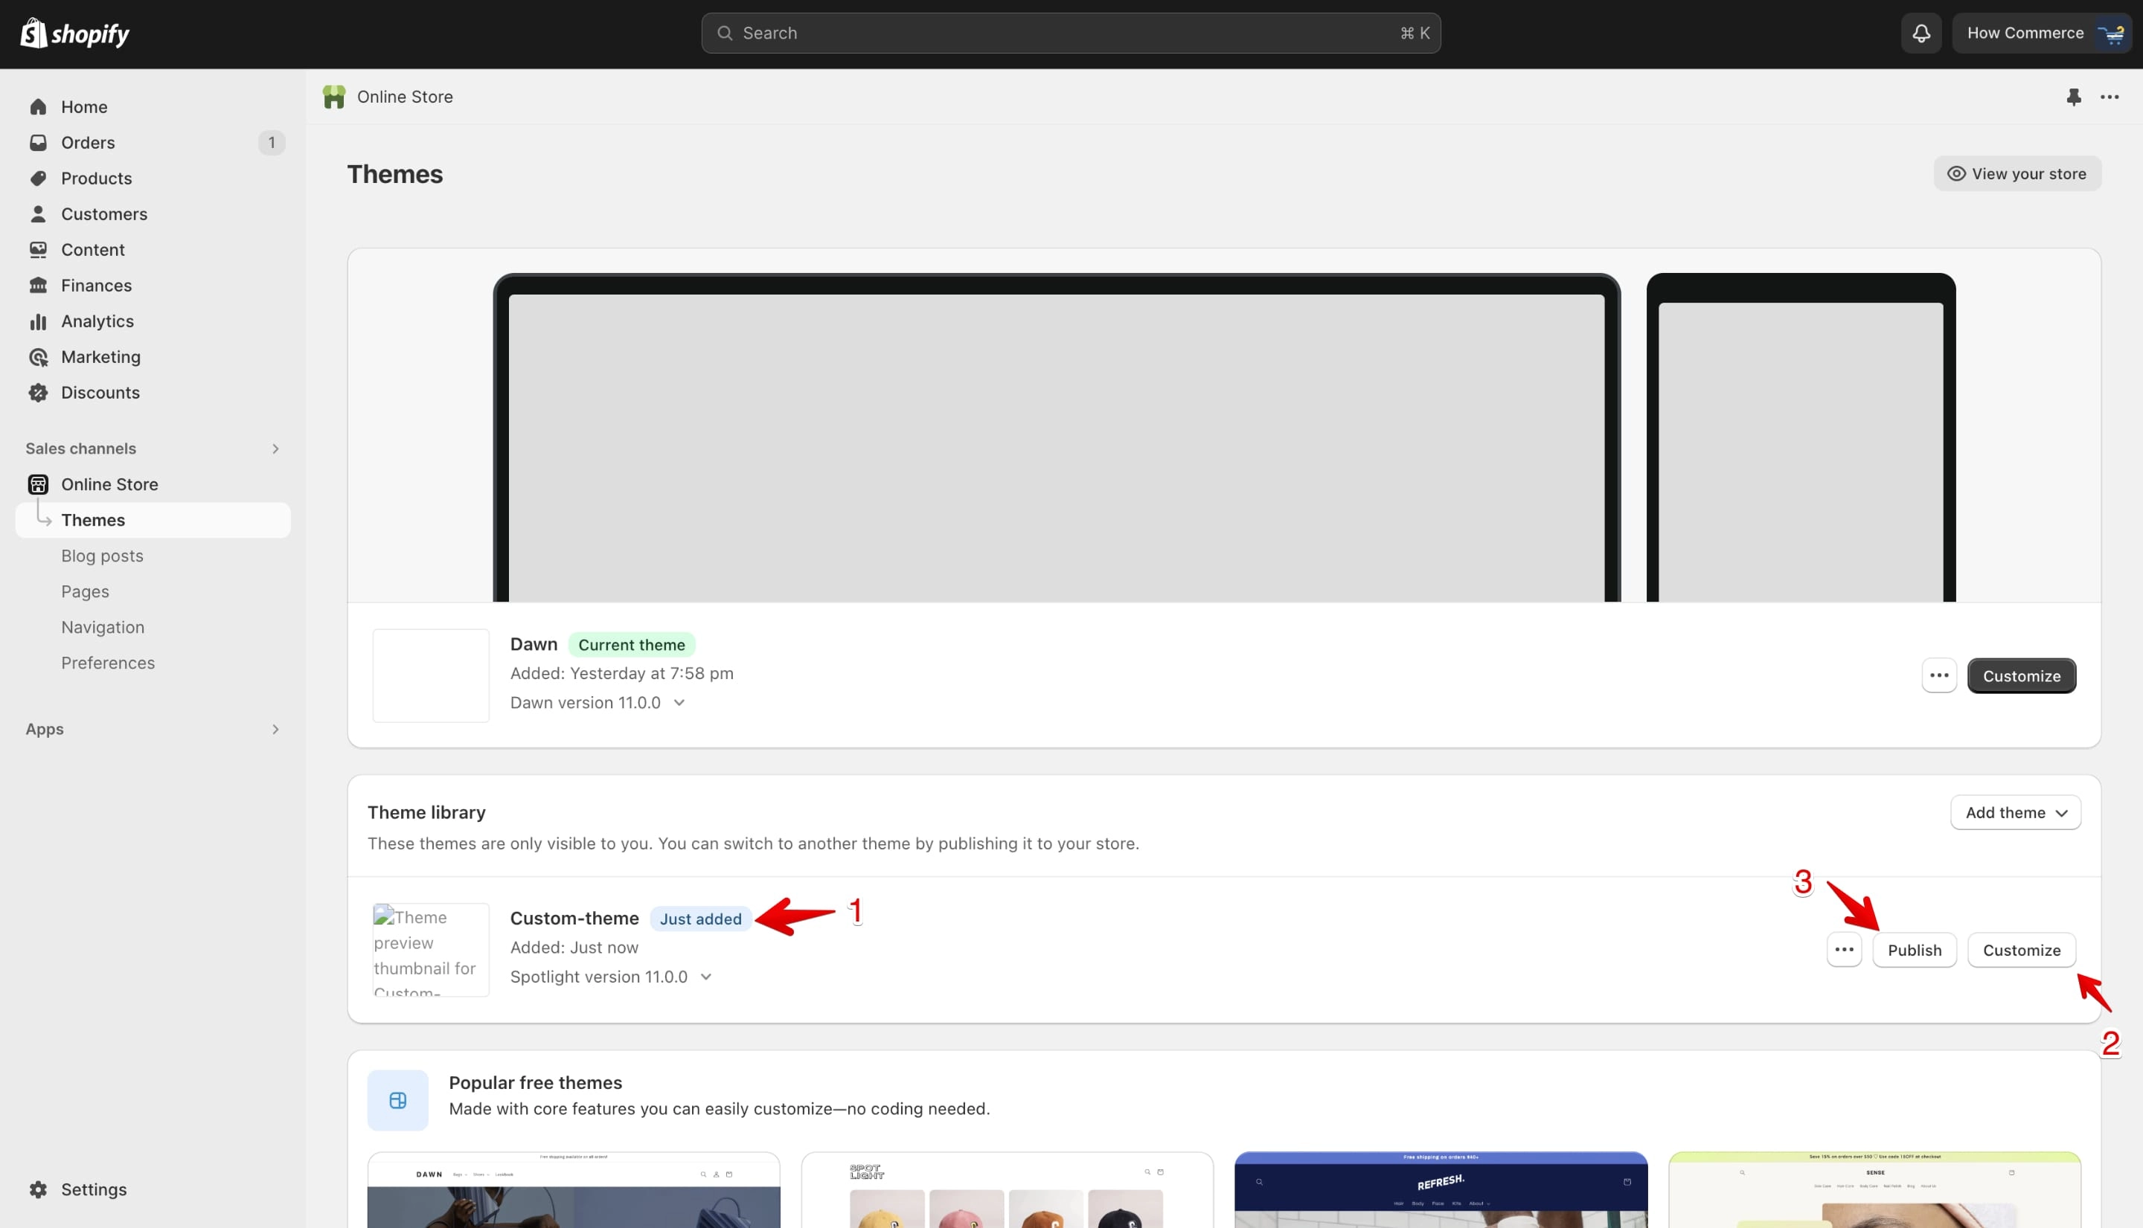Click the Theme library heading
Viewport: 2143px width, 1228px height.
pyautogui.click(x=427, y=812)
